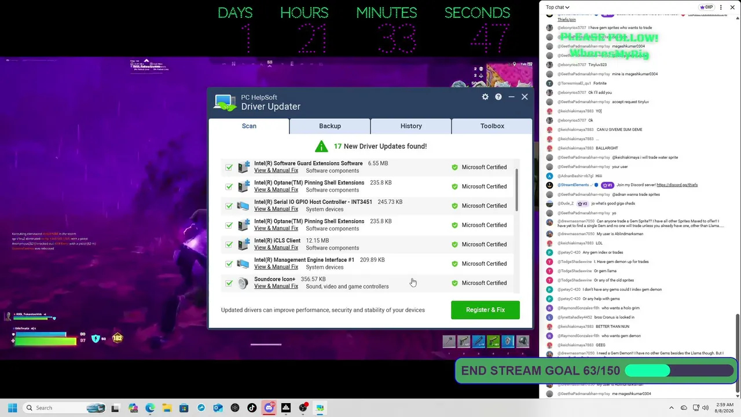Viewport: 741px width, 417px height.
Task: Switch to the Scan tab
Action: pos(249,126)
